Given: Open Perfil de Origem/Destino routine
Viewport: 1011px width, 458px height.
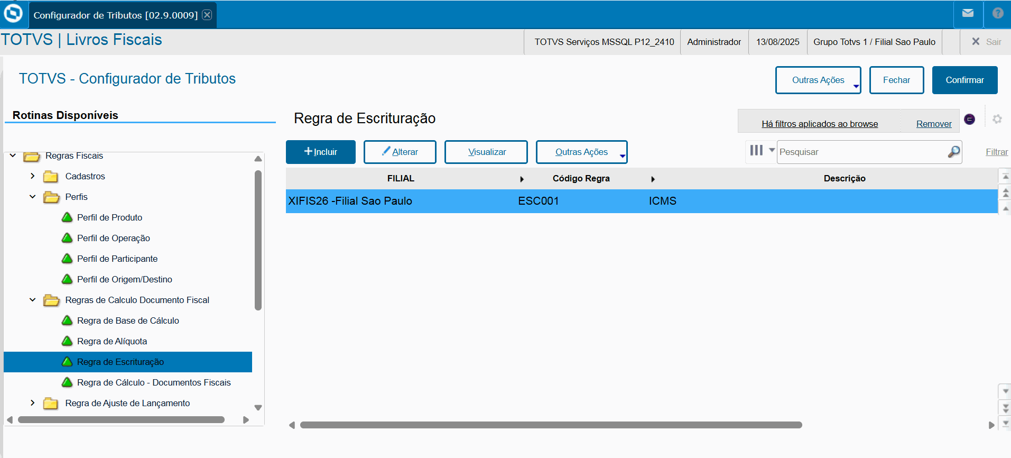Looking at the screenshot, I should 125,279.
